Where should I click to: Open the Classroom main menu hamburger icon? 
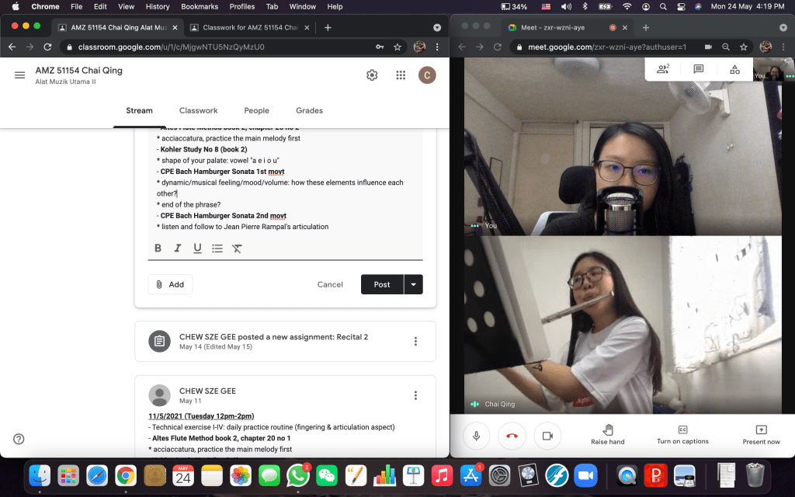coord(19,75)
